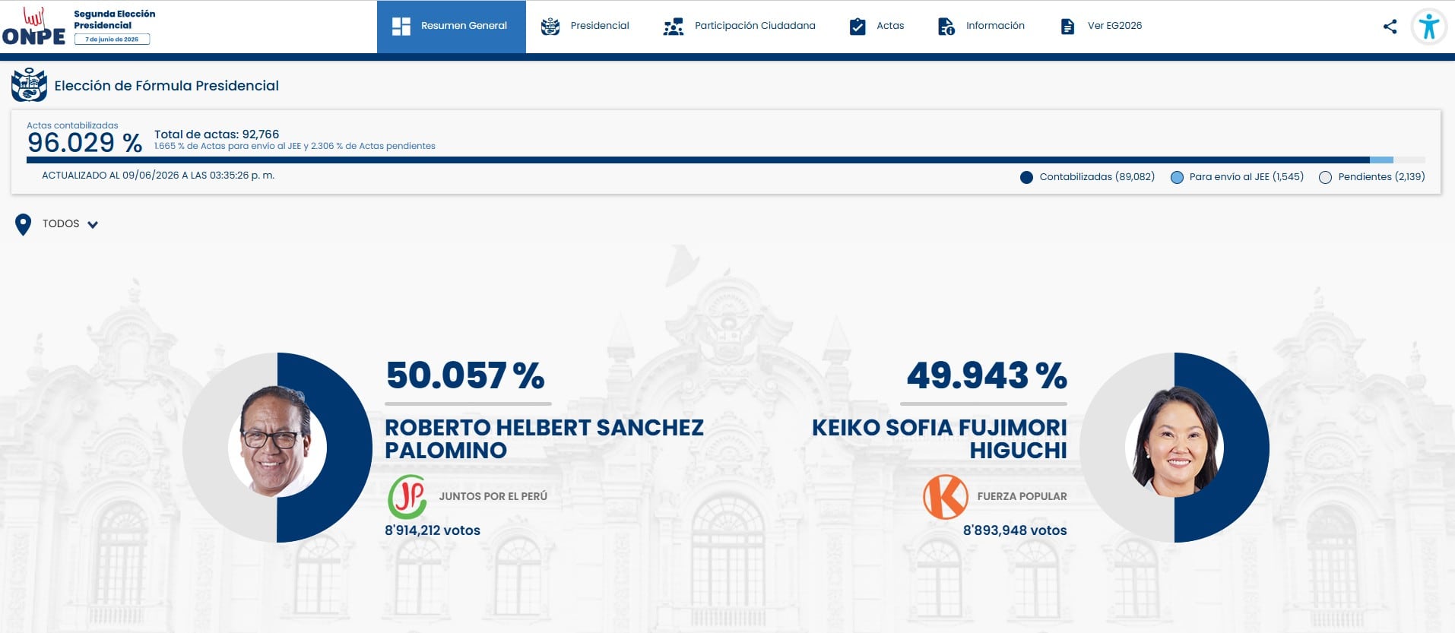The height and width of the screenshot is (633, 1455).
Task: Click the Contabilizadas dark blue legend dot
Action: point(1026,177)
